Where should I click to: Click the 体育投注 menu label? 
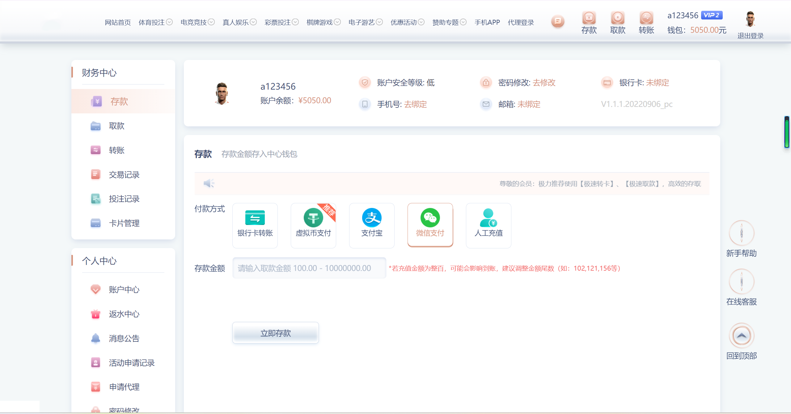point(152,23)
